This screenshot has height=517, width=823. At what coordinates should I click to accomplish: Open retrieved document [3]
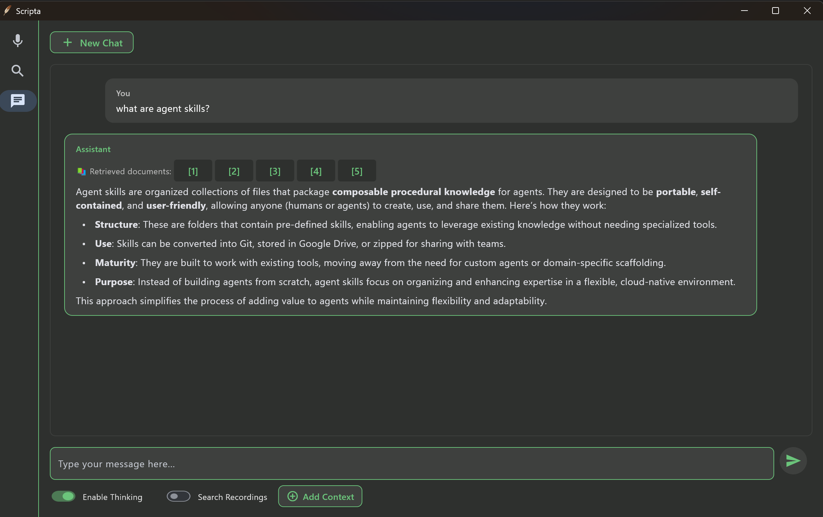275,171
